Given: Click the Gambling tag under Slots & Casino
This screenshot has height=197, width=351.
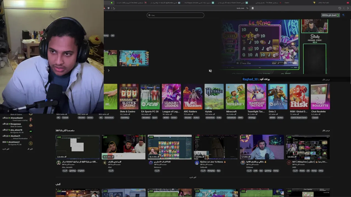Looking at the screenshot, I should 125,118.
